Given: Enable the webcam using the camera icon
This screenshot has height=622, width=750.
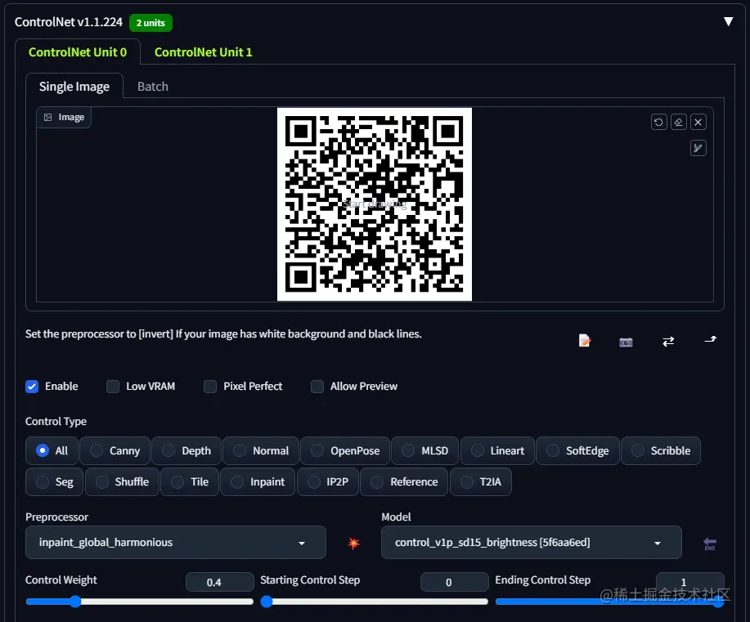Looking at the screenshot, I should pyautogui.click(x=626, y=342).
